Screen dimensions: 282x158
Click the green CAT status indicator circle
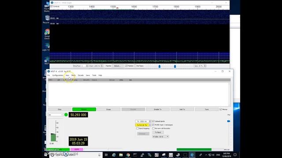66,115
